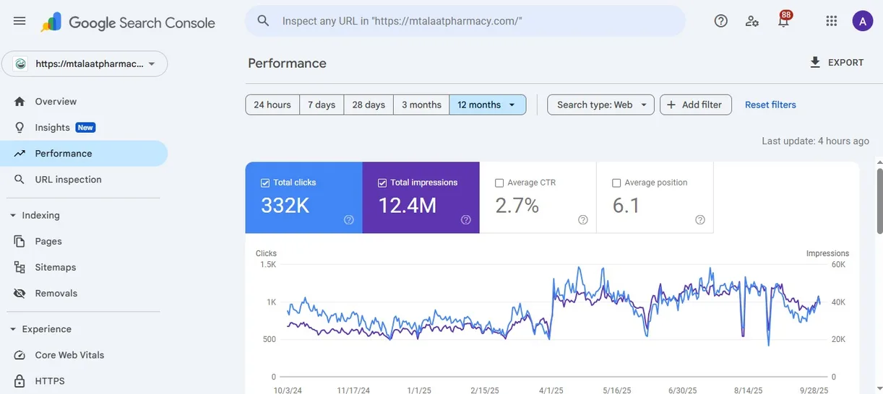Open the HTTPS report
Screen dimensions: 883x394
pos(84,381)
